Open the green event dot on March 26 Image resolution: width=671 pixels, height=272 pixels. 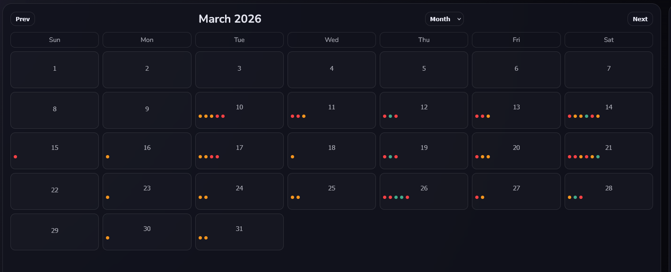(396, 197)
